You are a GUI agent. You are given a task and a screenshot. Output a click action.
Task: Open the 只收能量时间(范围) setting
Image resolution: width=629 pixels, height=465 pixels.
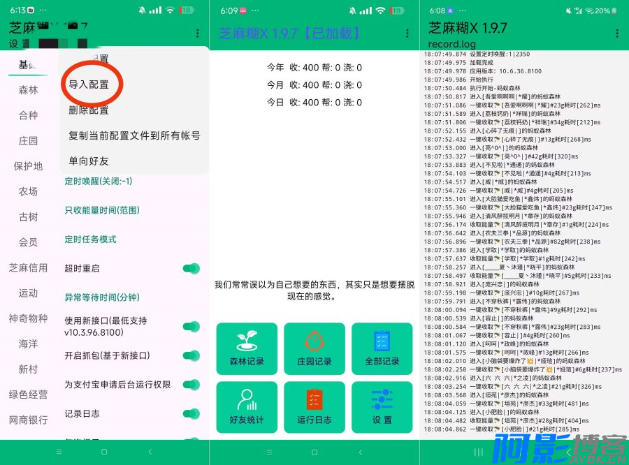[102, 210]
